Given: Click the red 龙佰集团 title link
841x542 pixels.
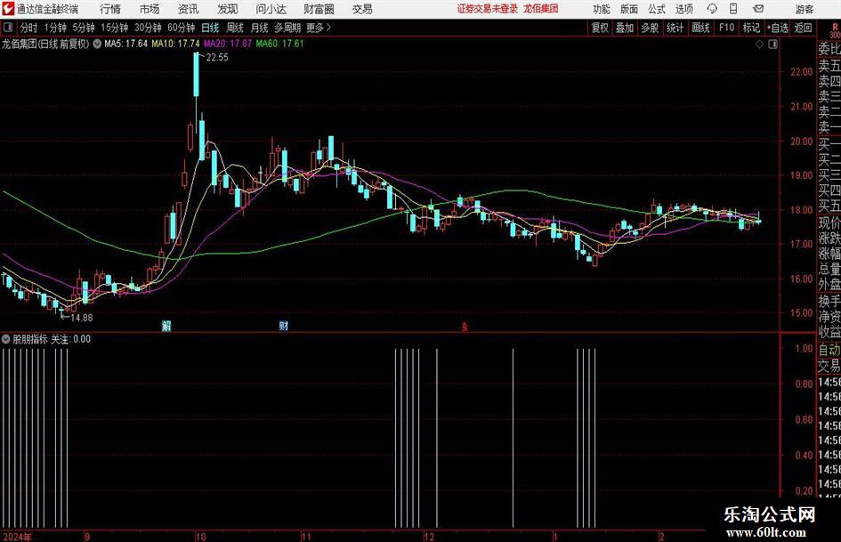Looking at the screenshot, I should [x=541, y=9].
